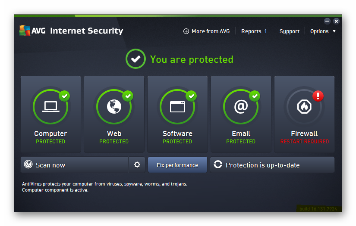Open the Firewall flame icon
356x226 pixels.
304,106
